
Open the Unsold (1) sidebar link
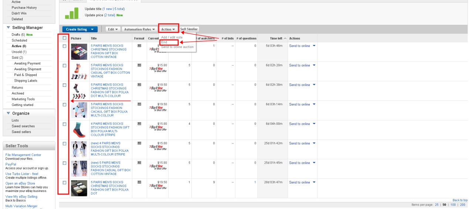[19, 52]
